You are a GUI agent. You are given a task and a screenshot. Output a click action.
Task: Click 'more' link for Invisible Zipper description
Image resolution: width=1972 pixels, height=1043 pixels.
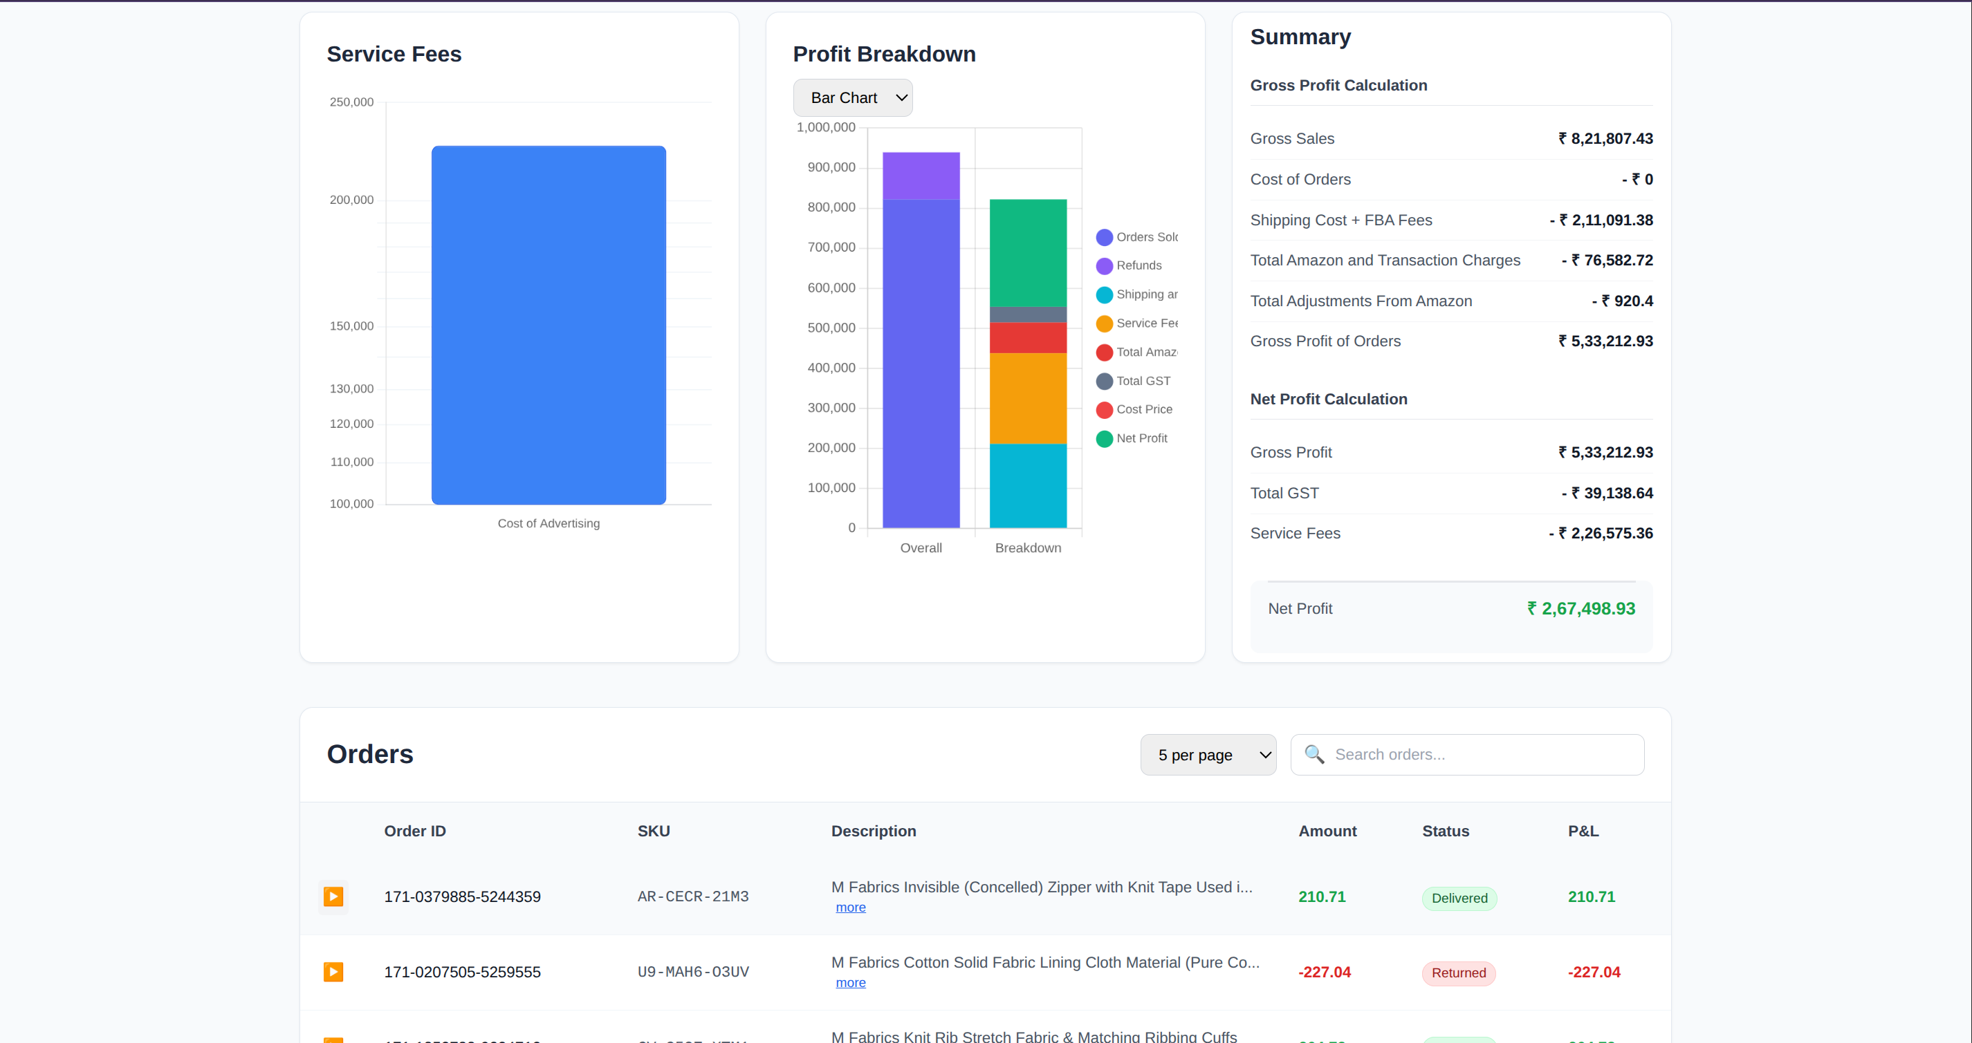pos(851,908)
